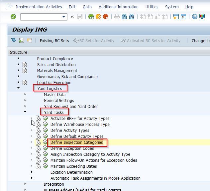Viewport: 210px width, 191px height.
Task: Collapse the command field with the double chevron
Action: point(72,17)
